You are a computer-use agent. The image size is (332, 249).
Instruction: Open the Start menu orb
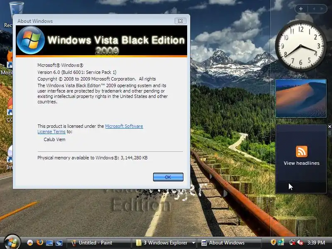coord(12,242)
